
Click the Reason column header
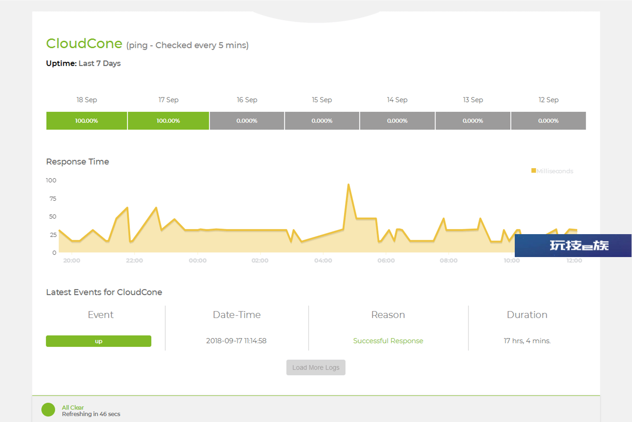coord(388,315)
